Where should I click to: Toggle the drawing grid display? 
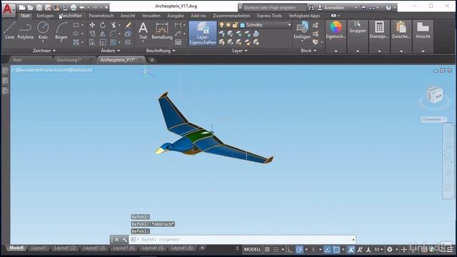click(267, 249)
